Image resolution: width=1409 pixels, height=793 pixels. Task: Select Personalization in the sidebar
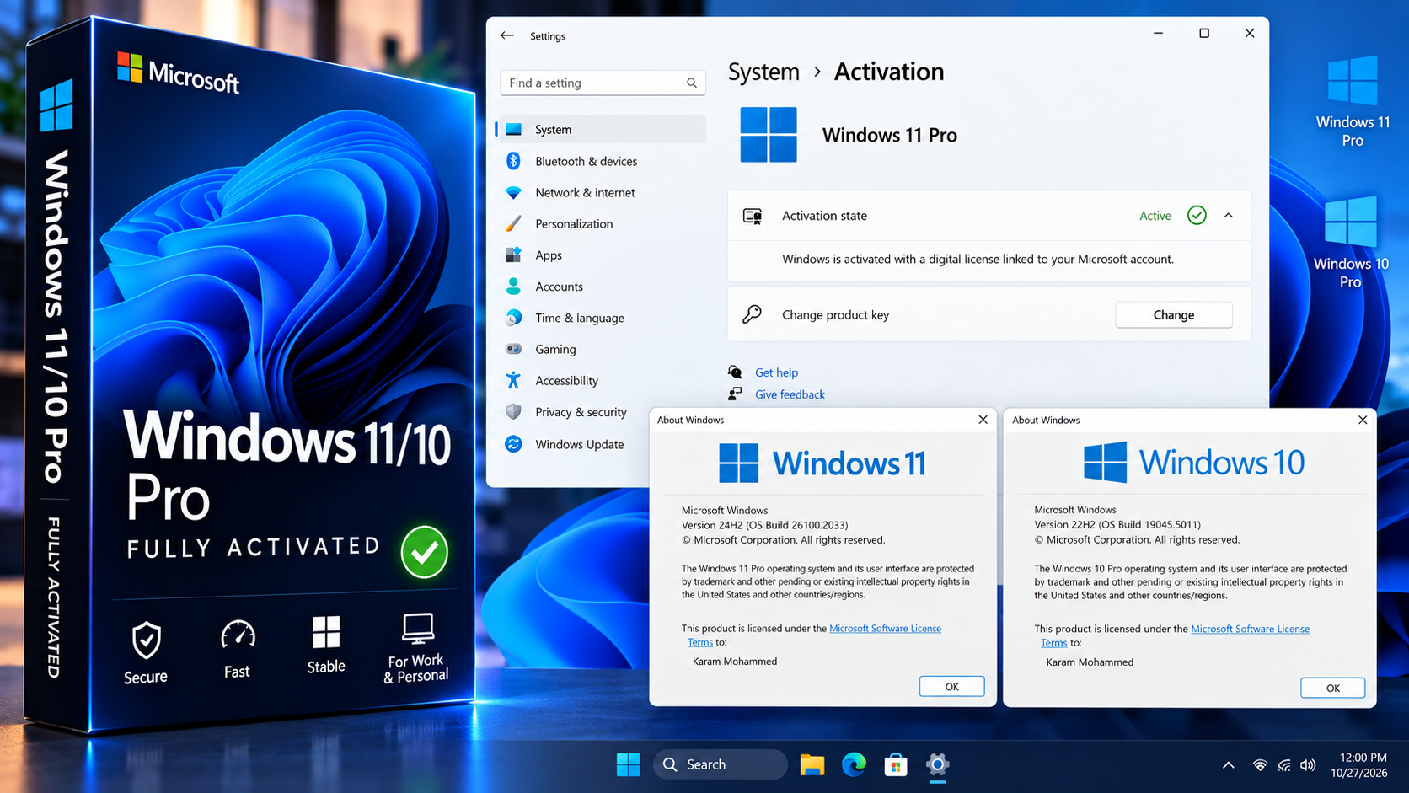pyautogui.click(x=602, y=223)
